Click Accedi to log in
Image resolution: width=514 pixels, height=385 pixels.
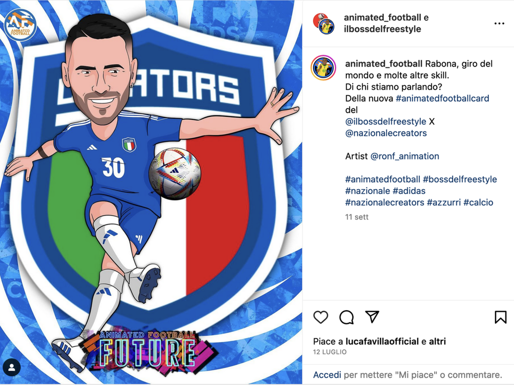pos(327,375)
